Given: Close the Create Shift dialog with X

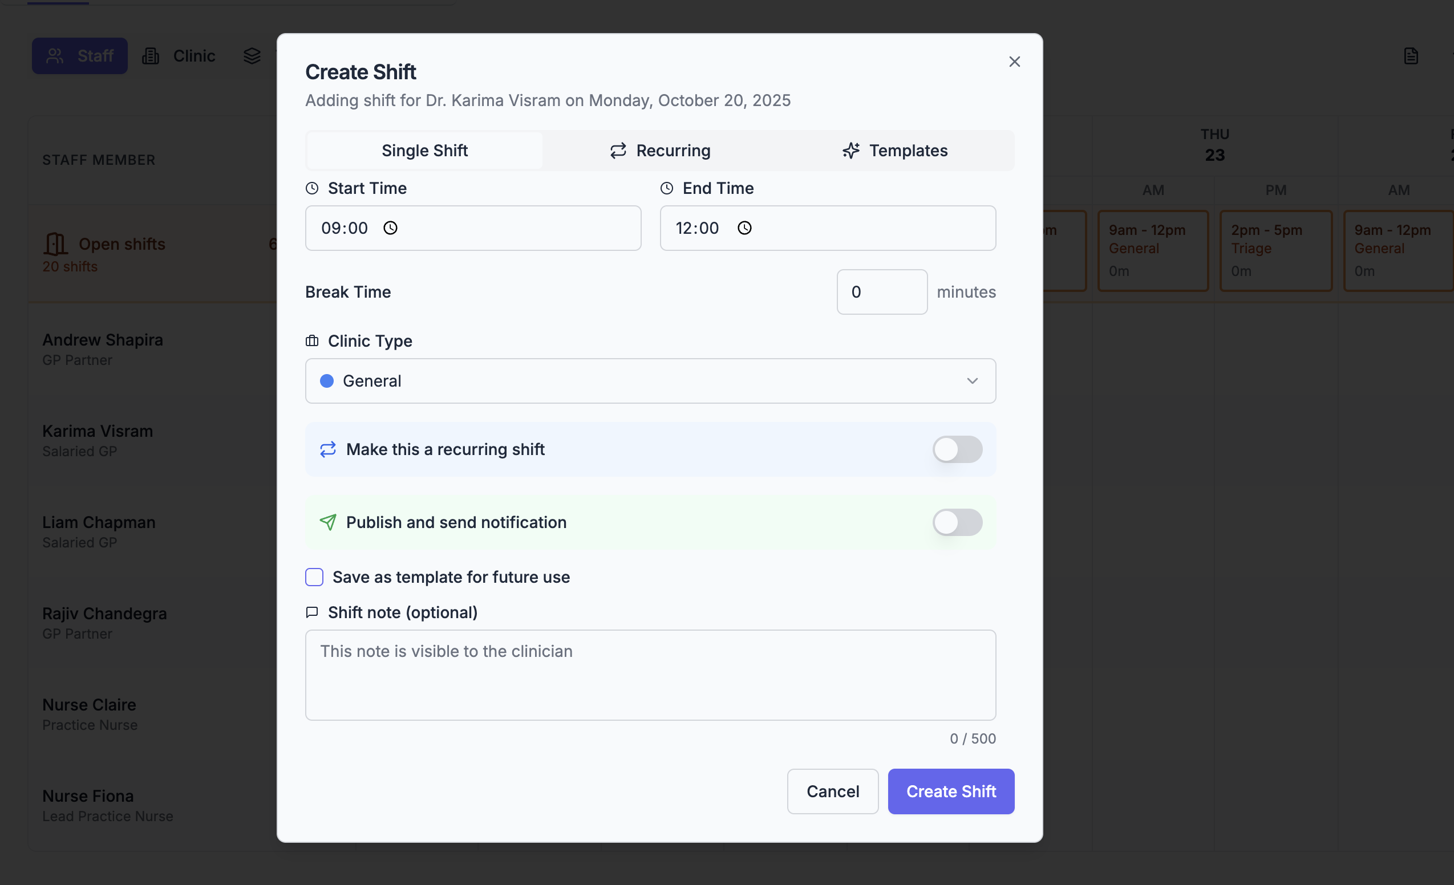Looking at the screenshot, I should (x=1014, y=62).
